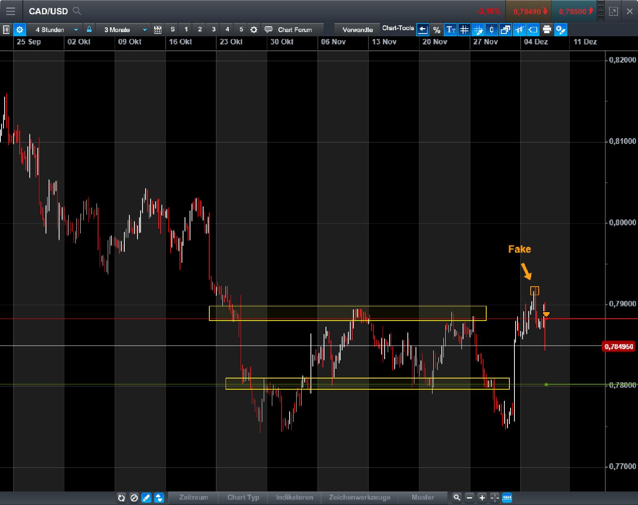Switch to the Zeichenwerkzeuge tab

tap(359, 498)
